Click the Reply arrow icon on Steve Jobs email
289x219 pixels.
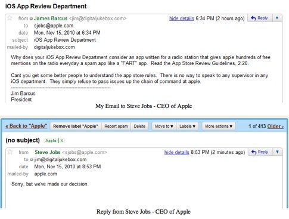pyautogui.click(x=254, y=152)
